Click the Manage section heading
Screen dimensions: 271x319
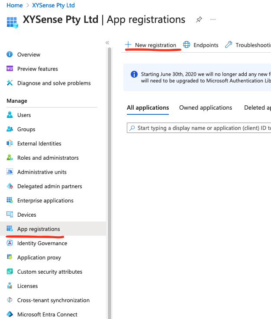click(17, 101)
